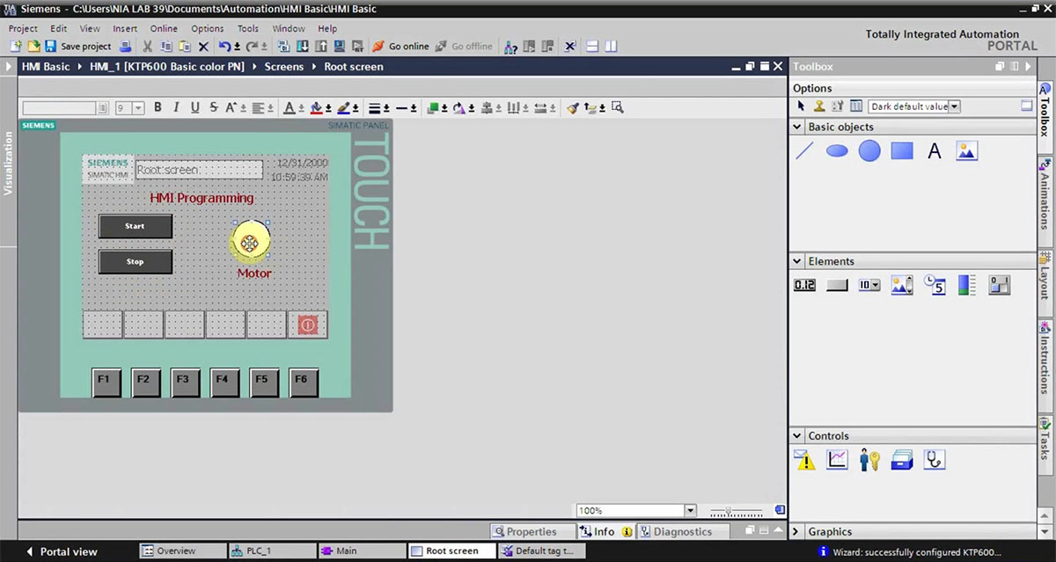
Task: Click the Cut scissors icon
Action: [147, 46]
